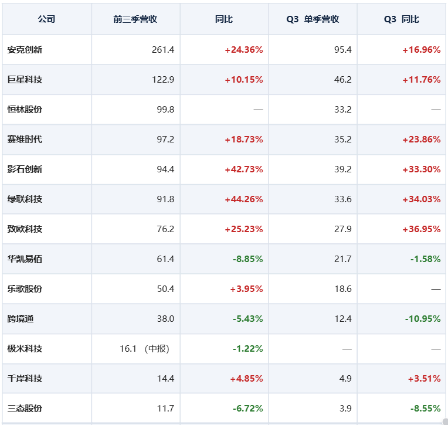Select the company name 华凯易佰
The width and height of the screenshot is (448, 425).
pyautogui.click(x=25, y=259)
